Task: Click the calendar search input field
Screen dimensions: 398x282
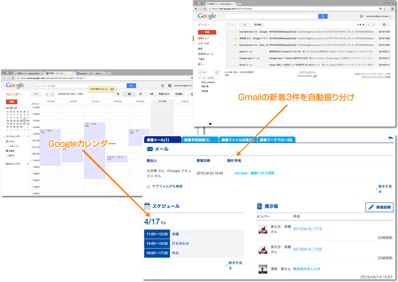Action: tap(79, 86)
